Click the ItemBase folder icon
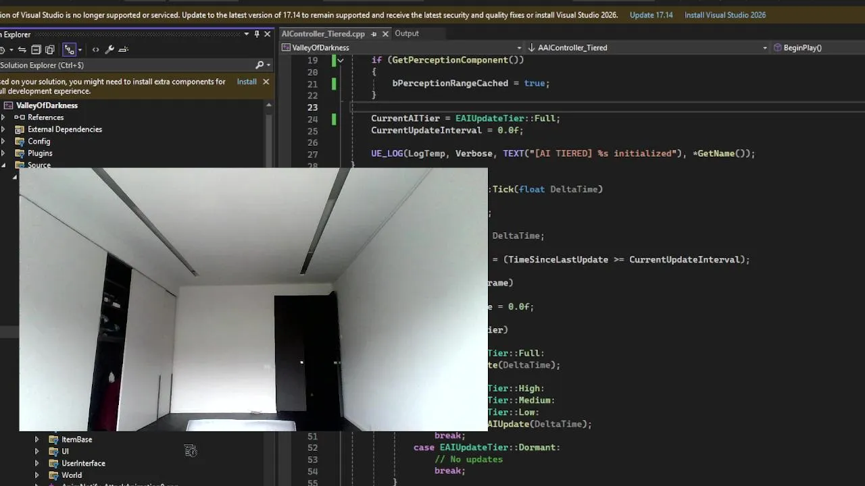 pyautogui.click(x=53, y=439)
